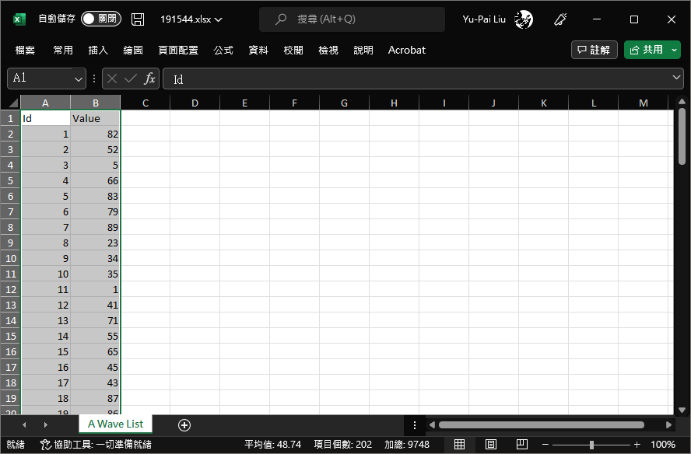The width and height of the screenshot is (691, 454).
Task: Open the 檔案 menu
Action: pos(25,51)
